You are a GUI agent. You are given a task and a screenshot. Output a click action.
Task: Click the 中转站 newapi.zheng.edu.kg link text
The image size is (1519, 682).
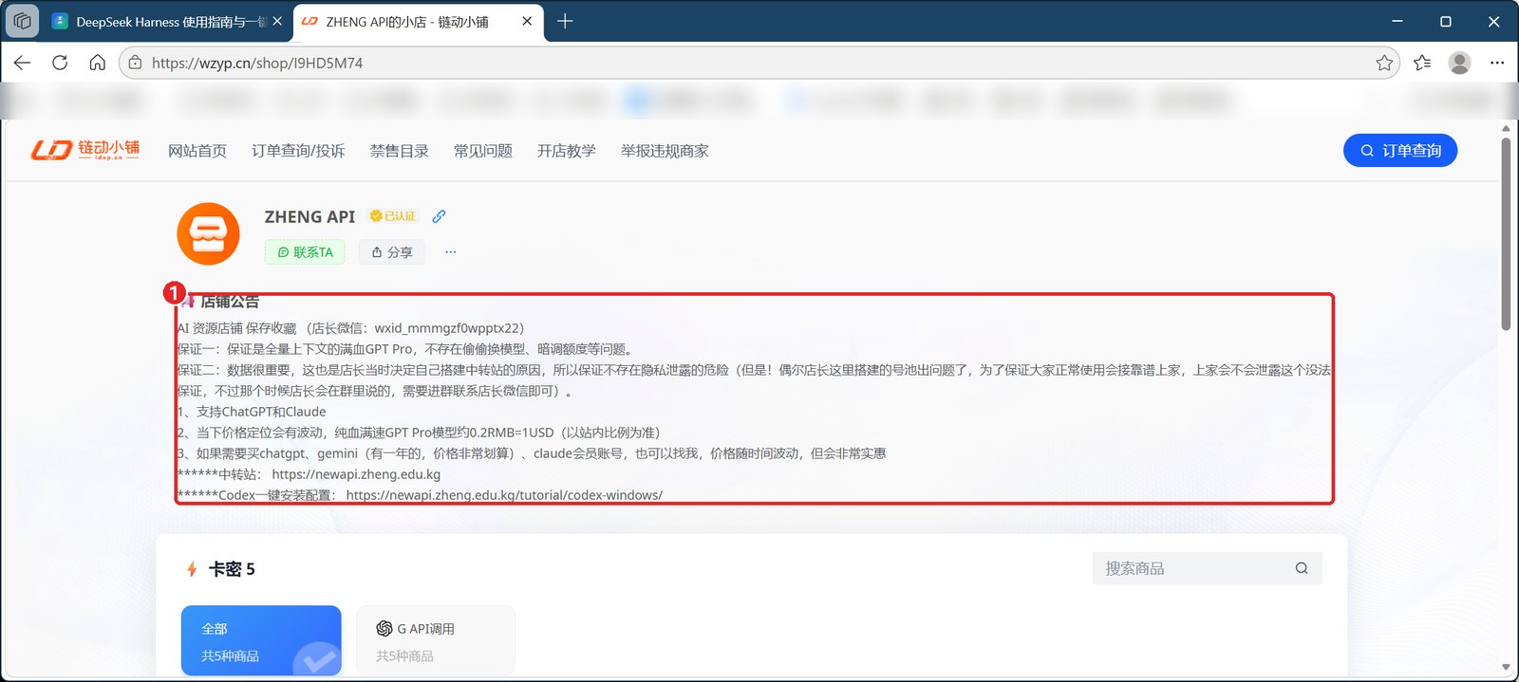point(356,474)
